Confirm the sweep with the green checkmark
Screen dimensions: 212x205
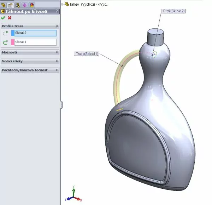pyautogui.click(x=3, y=18)
